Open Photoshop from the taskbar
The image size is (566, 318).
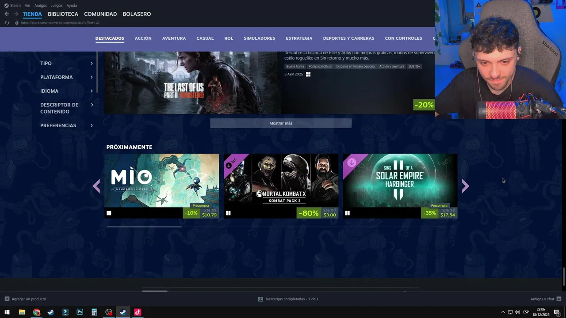[x=80, y=312]
